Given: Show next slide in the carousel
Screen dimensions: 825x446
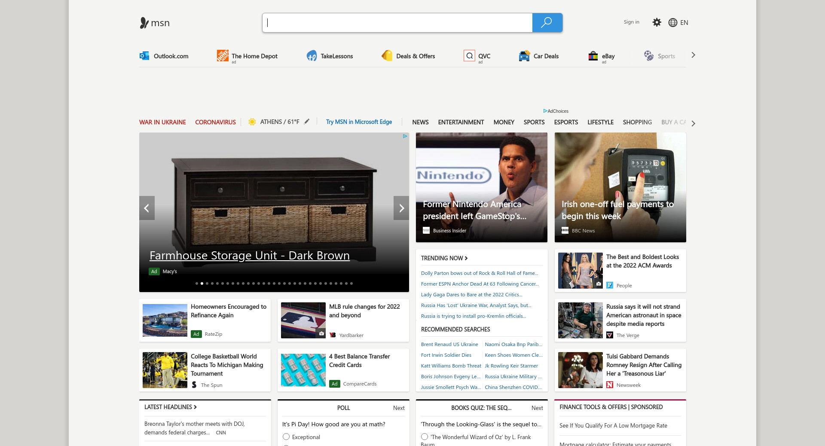Looking at the screenshot, I should 401,208.
